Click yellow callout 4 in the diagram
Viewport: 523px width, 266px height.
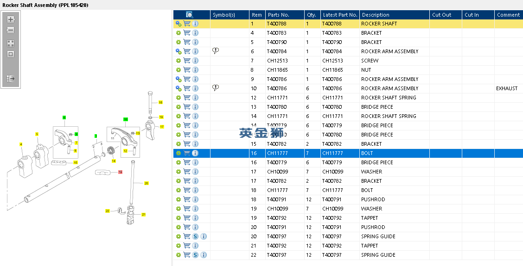[x=21, y=144]
